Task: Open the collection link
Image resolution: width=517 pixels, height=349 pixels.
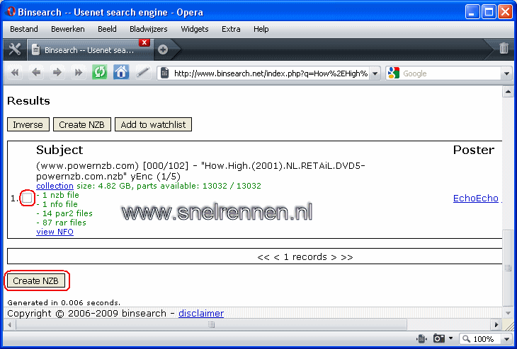Action: [x=55, y=186]
